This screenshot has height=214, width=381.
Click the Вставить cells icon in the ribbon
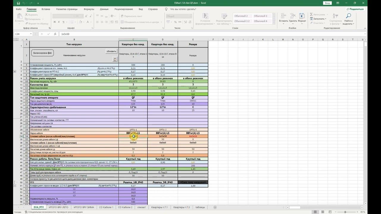[283, 18]
